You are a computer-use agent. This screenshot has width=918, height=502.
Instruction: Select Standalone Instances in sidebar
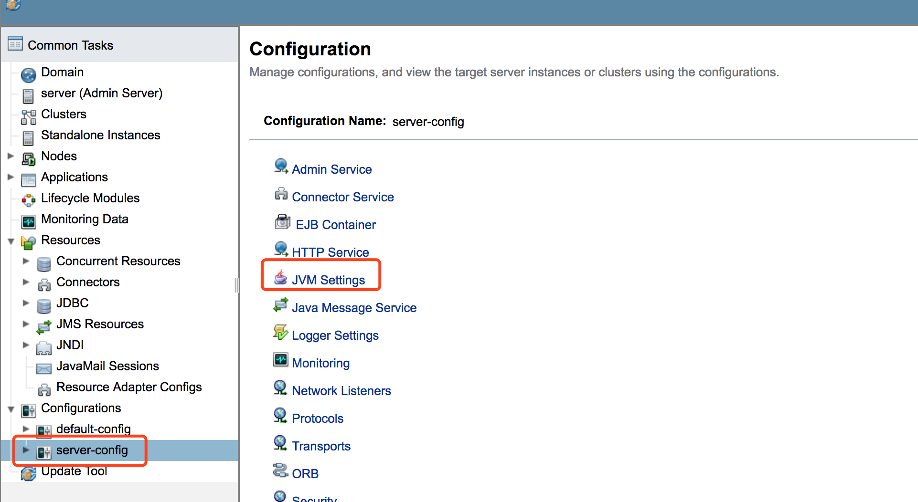point(101,135)
